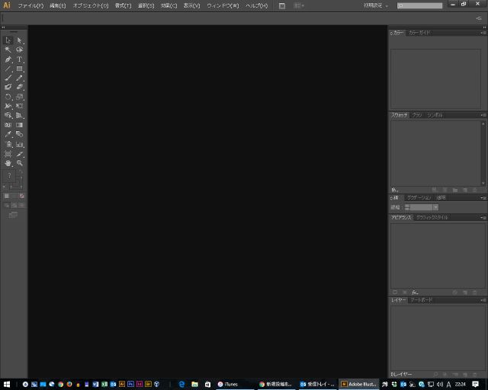This screenshot has height=390, width=488.
Task: Open the 選択(S) menu
Action: [x=146, y=5]
